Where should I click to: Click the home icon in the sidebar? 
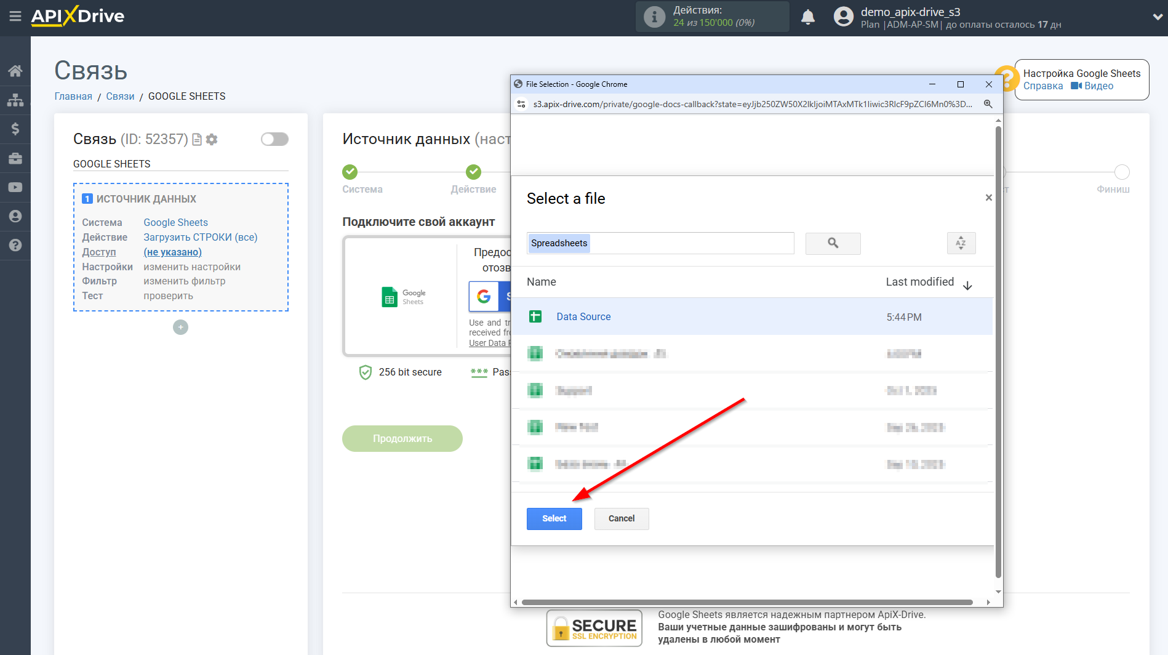point(15,71)
